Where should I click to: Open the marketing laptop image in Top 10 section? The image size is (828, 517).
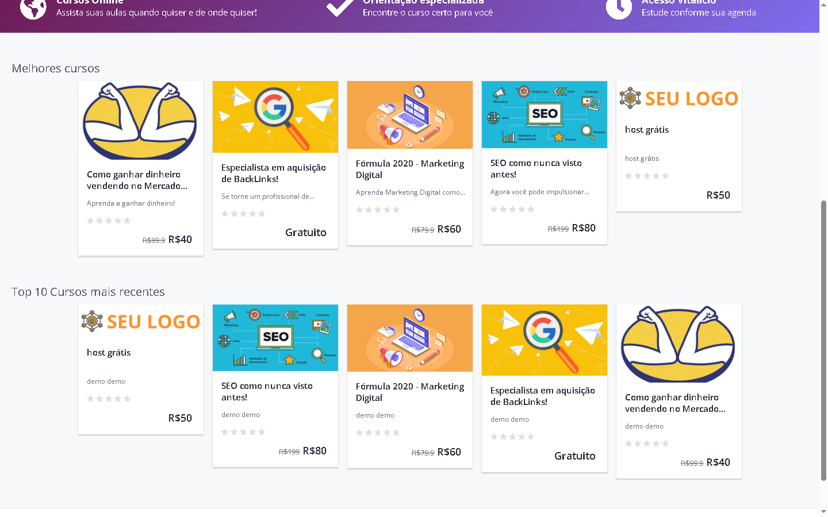[x=410, y=338]
